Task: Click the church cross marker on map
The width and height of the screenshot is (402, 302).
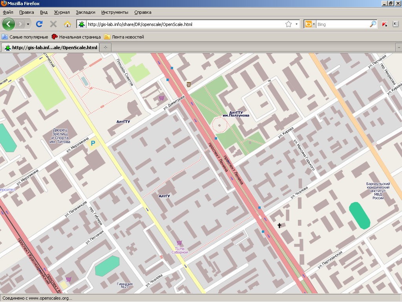Action: pyautogui.click(x=280, y=225)
